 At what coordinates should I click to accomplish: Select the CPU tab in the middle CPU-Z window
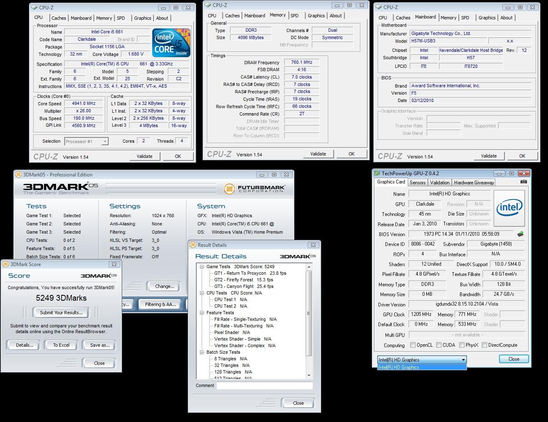pos(212,16)
